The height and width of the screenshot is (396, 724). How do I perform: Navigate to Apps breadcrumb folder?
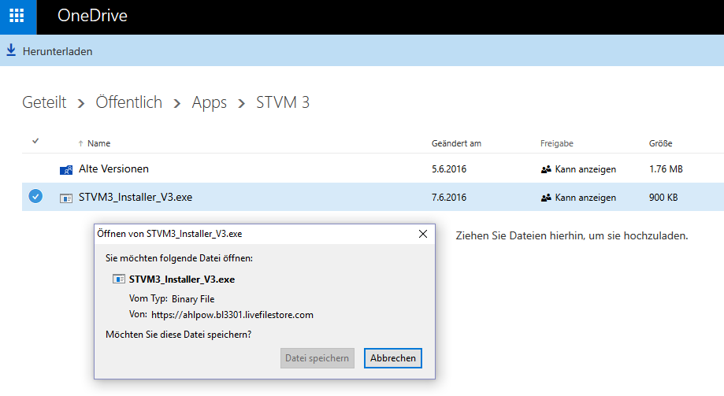[209, 103]
